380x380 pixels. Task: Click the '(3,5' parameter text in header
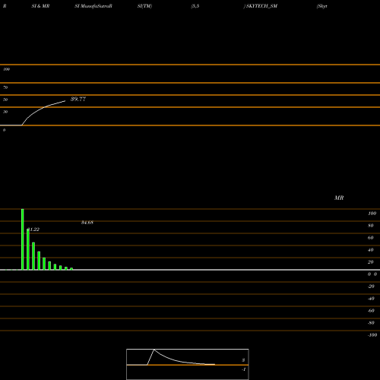coord(195,6)
